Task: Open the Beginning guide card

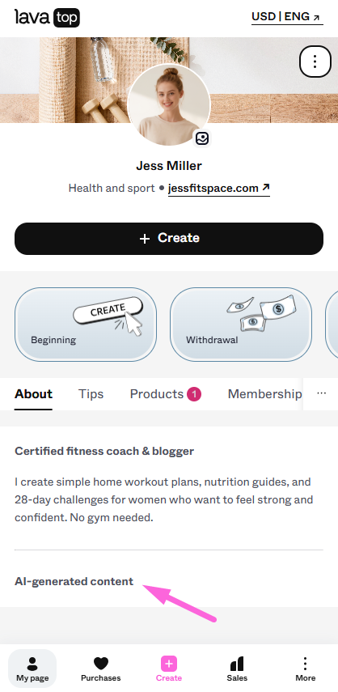Action: [x=86, y=325]
